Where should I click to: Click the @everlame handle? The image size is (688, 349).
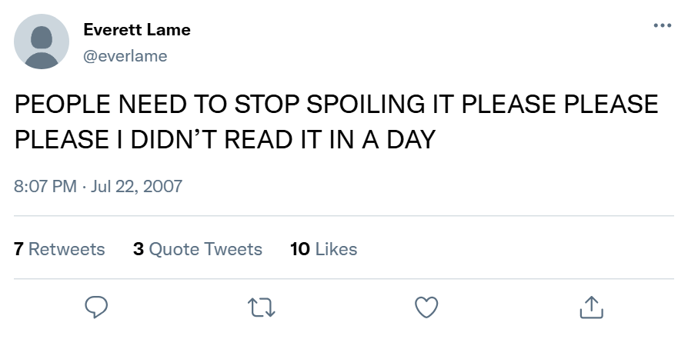click(125, 55)
